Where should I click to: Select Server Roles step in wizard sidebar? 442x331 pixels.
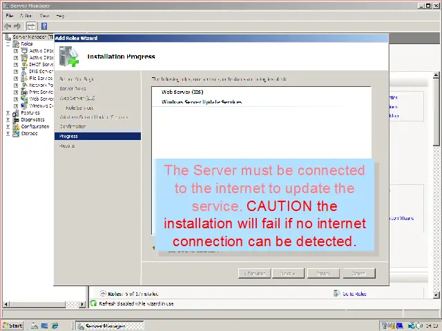pos(73,89)
